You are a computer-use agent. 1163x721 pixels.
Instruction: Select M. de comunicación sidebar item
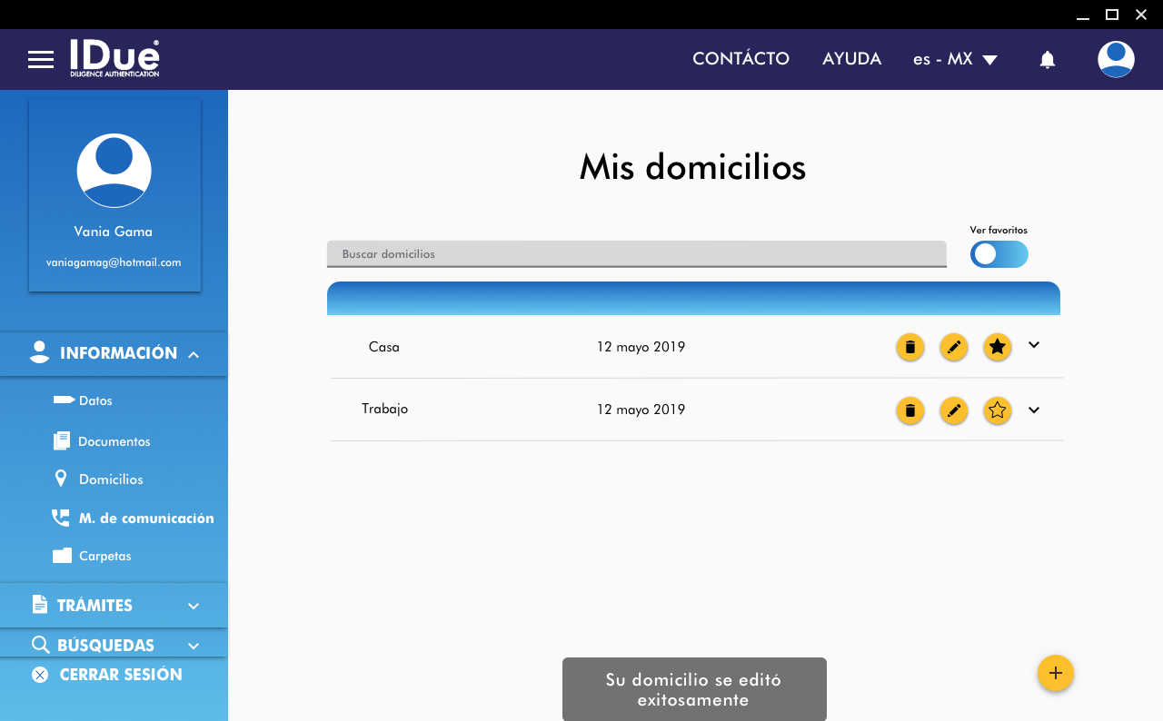click(145, 519)
